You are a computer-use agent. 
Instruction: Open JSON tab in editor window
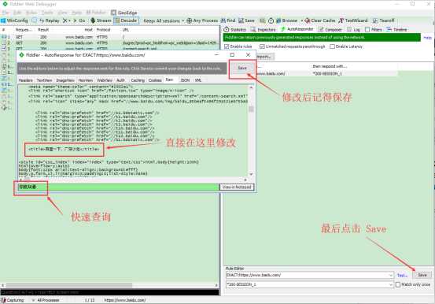185,80
